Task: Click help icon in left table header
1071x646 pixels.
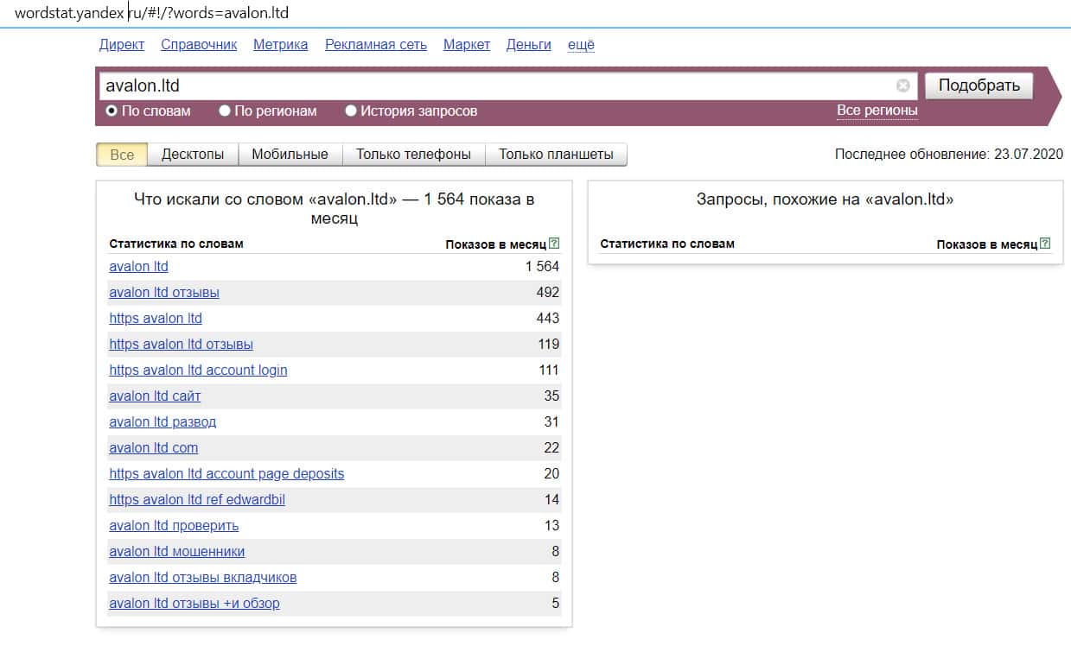Action: pos(554,244)
